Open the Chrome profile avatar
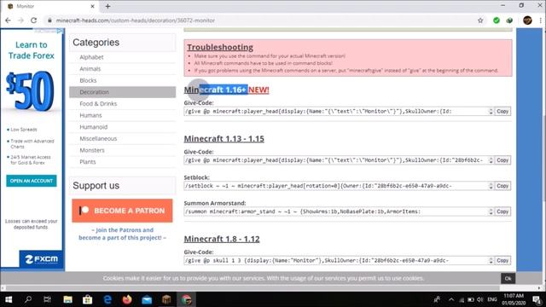The height and width of the screenshot is (307, 546). coord(527,20)
